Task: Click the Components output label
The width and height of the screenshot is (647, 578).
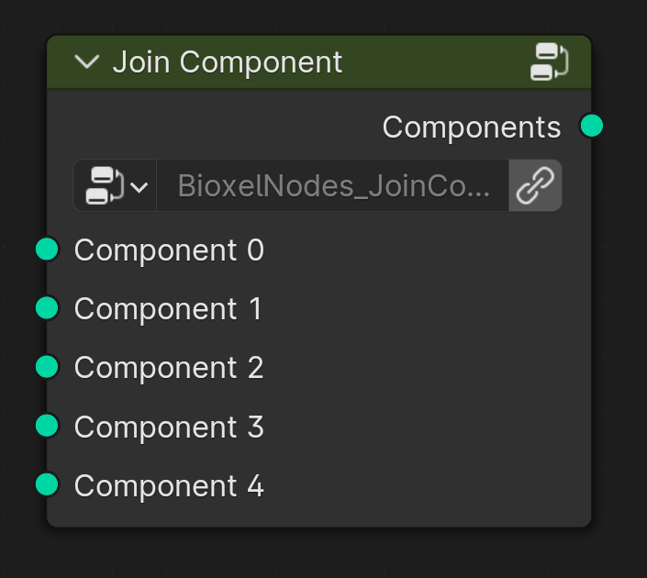Action: [x=472, y=128]
